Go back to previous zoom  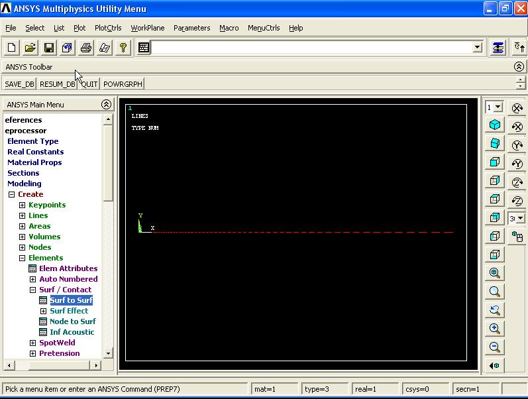point(495,310)
